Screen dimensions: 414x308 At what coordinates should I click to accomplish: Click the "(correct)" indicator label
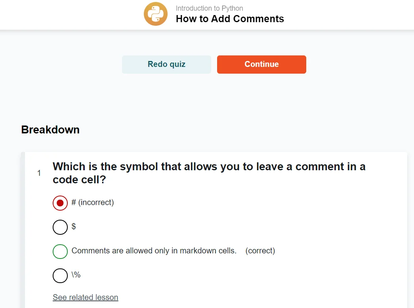point(260,251)
